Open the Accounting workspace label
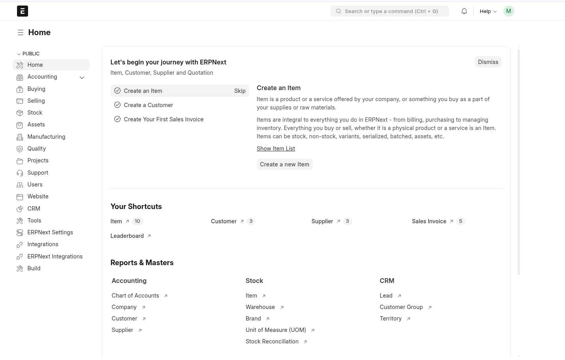 point(42,77)
